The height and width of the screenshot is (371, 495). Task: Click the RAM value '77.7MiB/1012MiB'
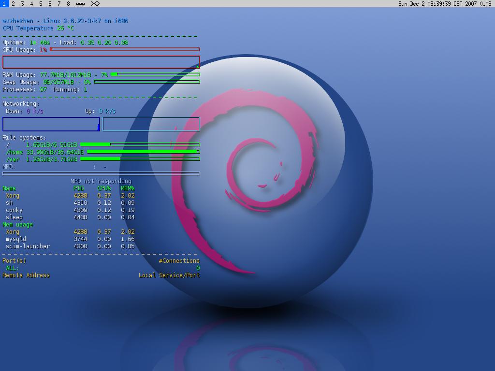coord(65,75)
